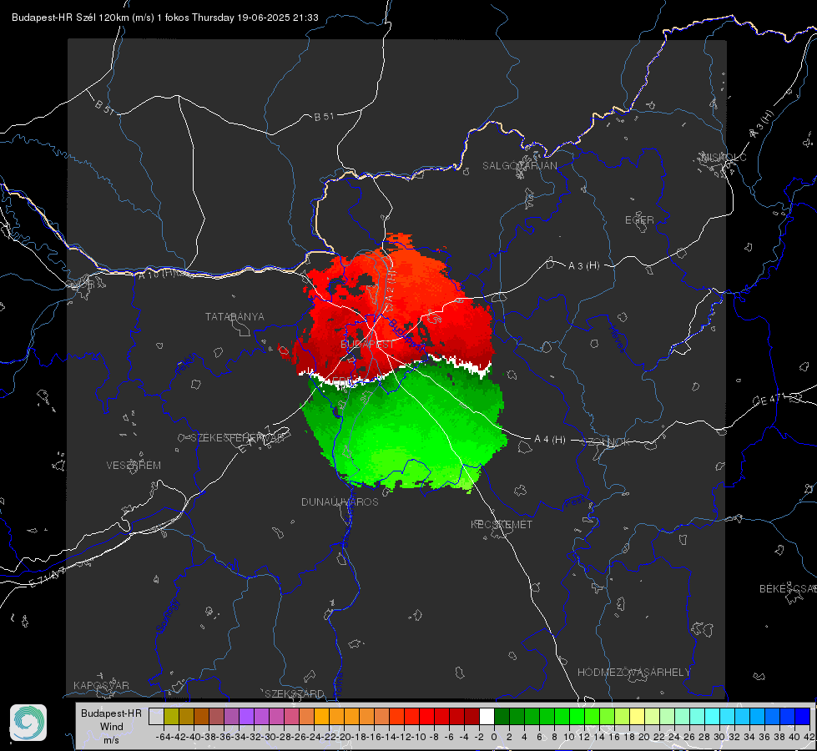Click the blue "Fejér" county label

coord(187,365)
